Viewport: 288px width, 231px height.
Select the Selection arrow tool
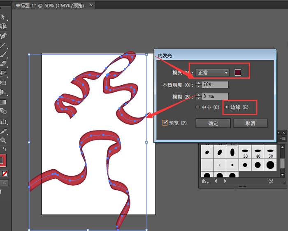pos(3,17)
